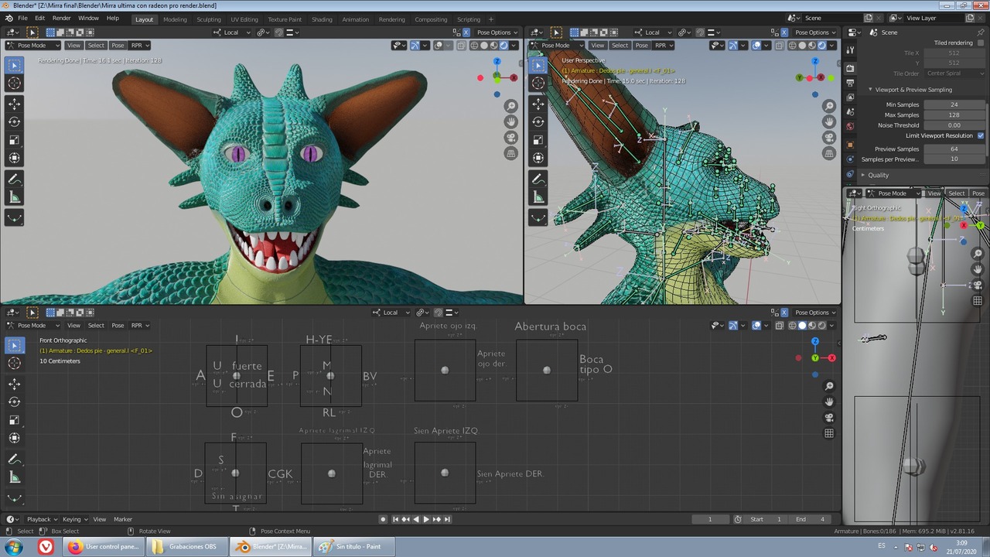
Task: Click the RPR menu in middle viewport
Action: coord(663,45)
